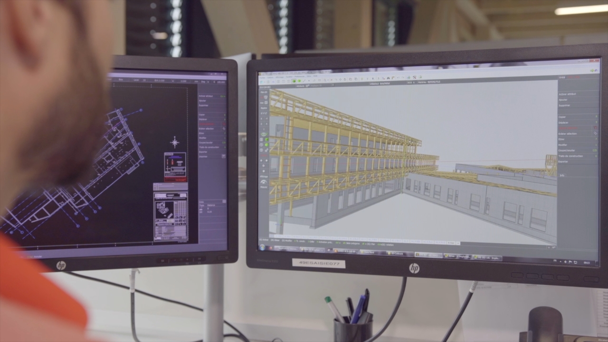Screen dimensions: 608x342
Task: Open the Windows Start menu on right monitor
Action: pyautogui.click(x=262, y=247)
